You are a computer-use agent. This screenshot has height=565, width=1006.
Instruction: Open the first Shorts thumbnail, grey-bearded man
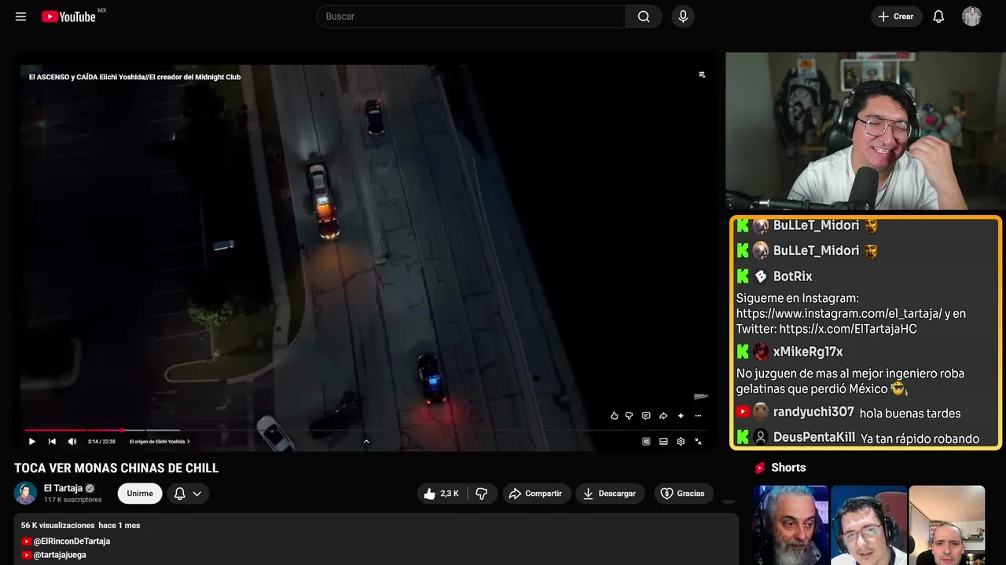(791, 525)
